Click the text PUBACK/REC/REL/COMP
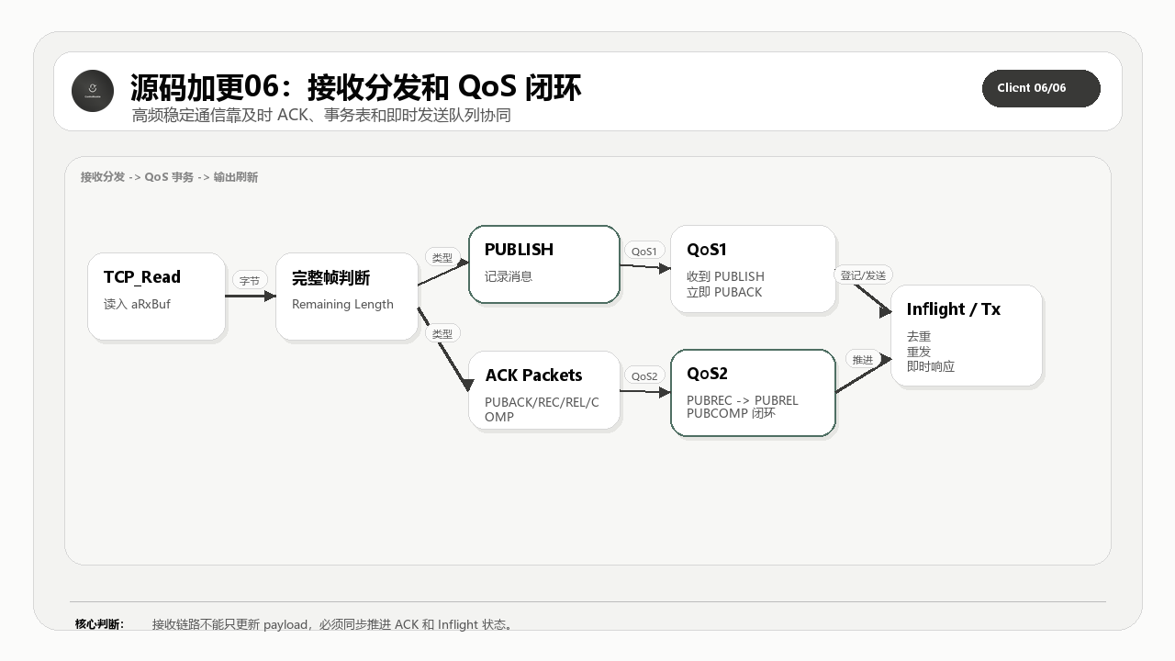 [542, 409]
